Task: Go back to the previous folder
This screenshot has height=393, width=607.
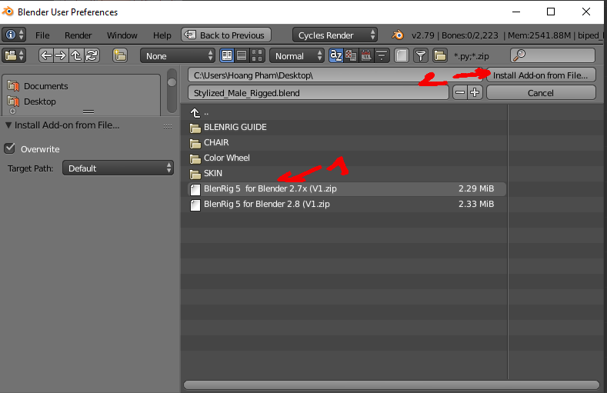Action: [x=46, y=55]
